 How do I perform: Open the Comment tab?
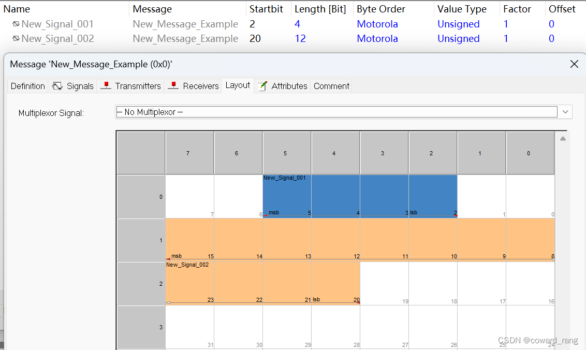point(331,86)
